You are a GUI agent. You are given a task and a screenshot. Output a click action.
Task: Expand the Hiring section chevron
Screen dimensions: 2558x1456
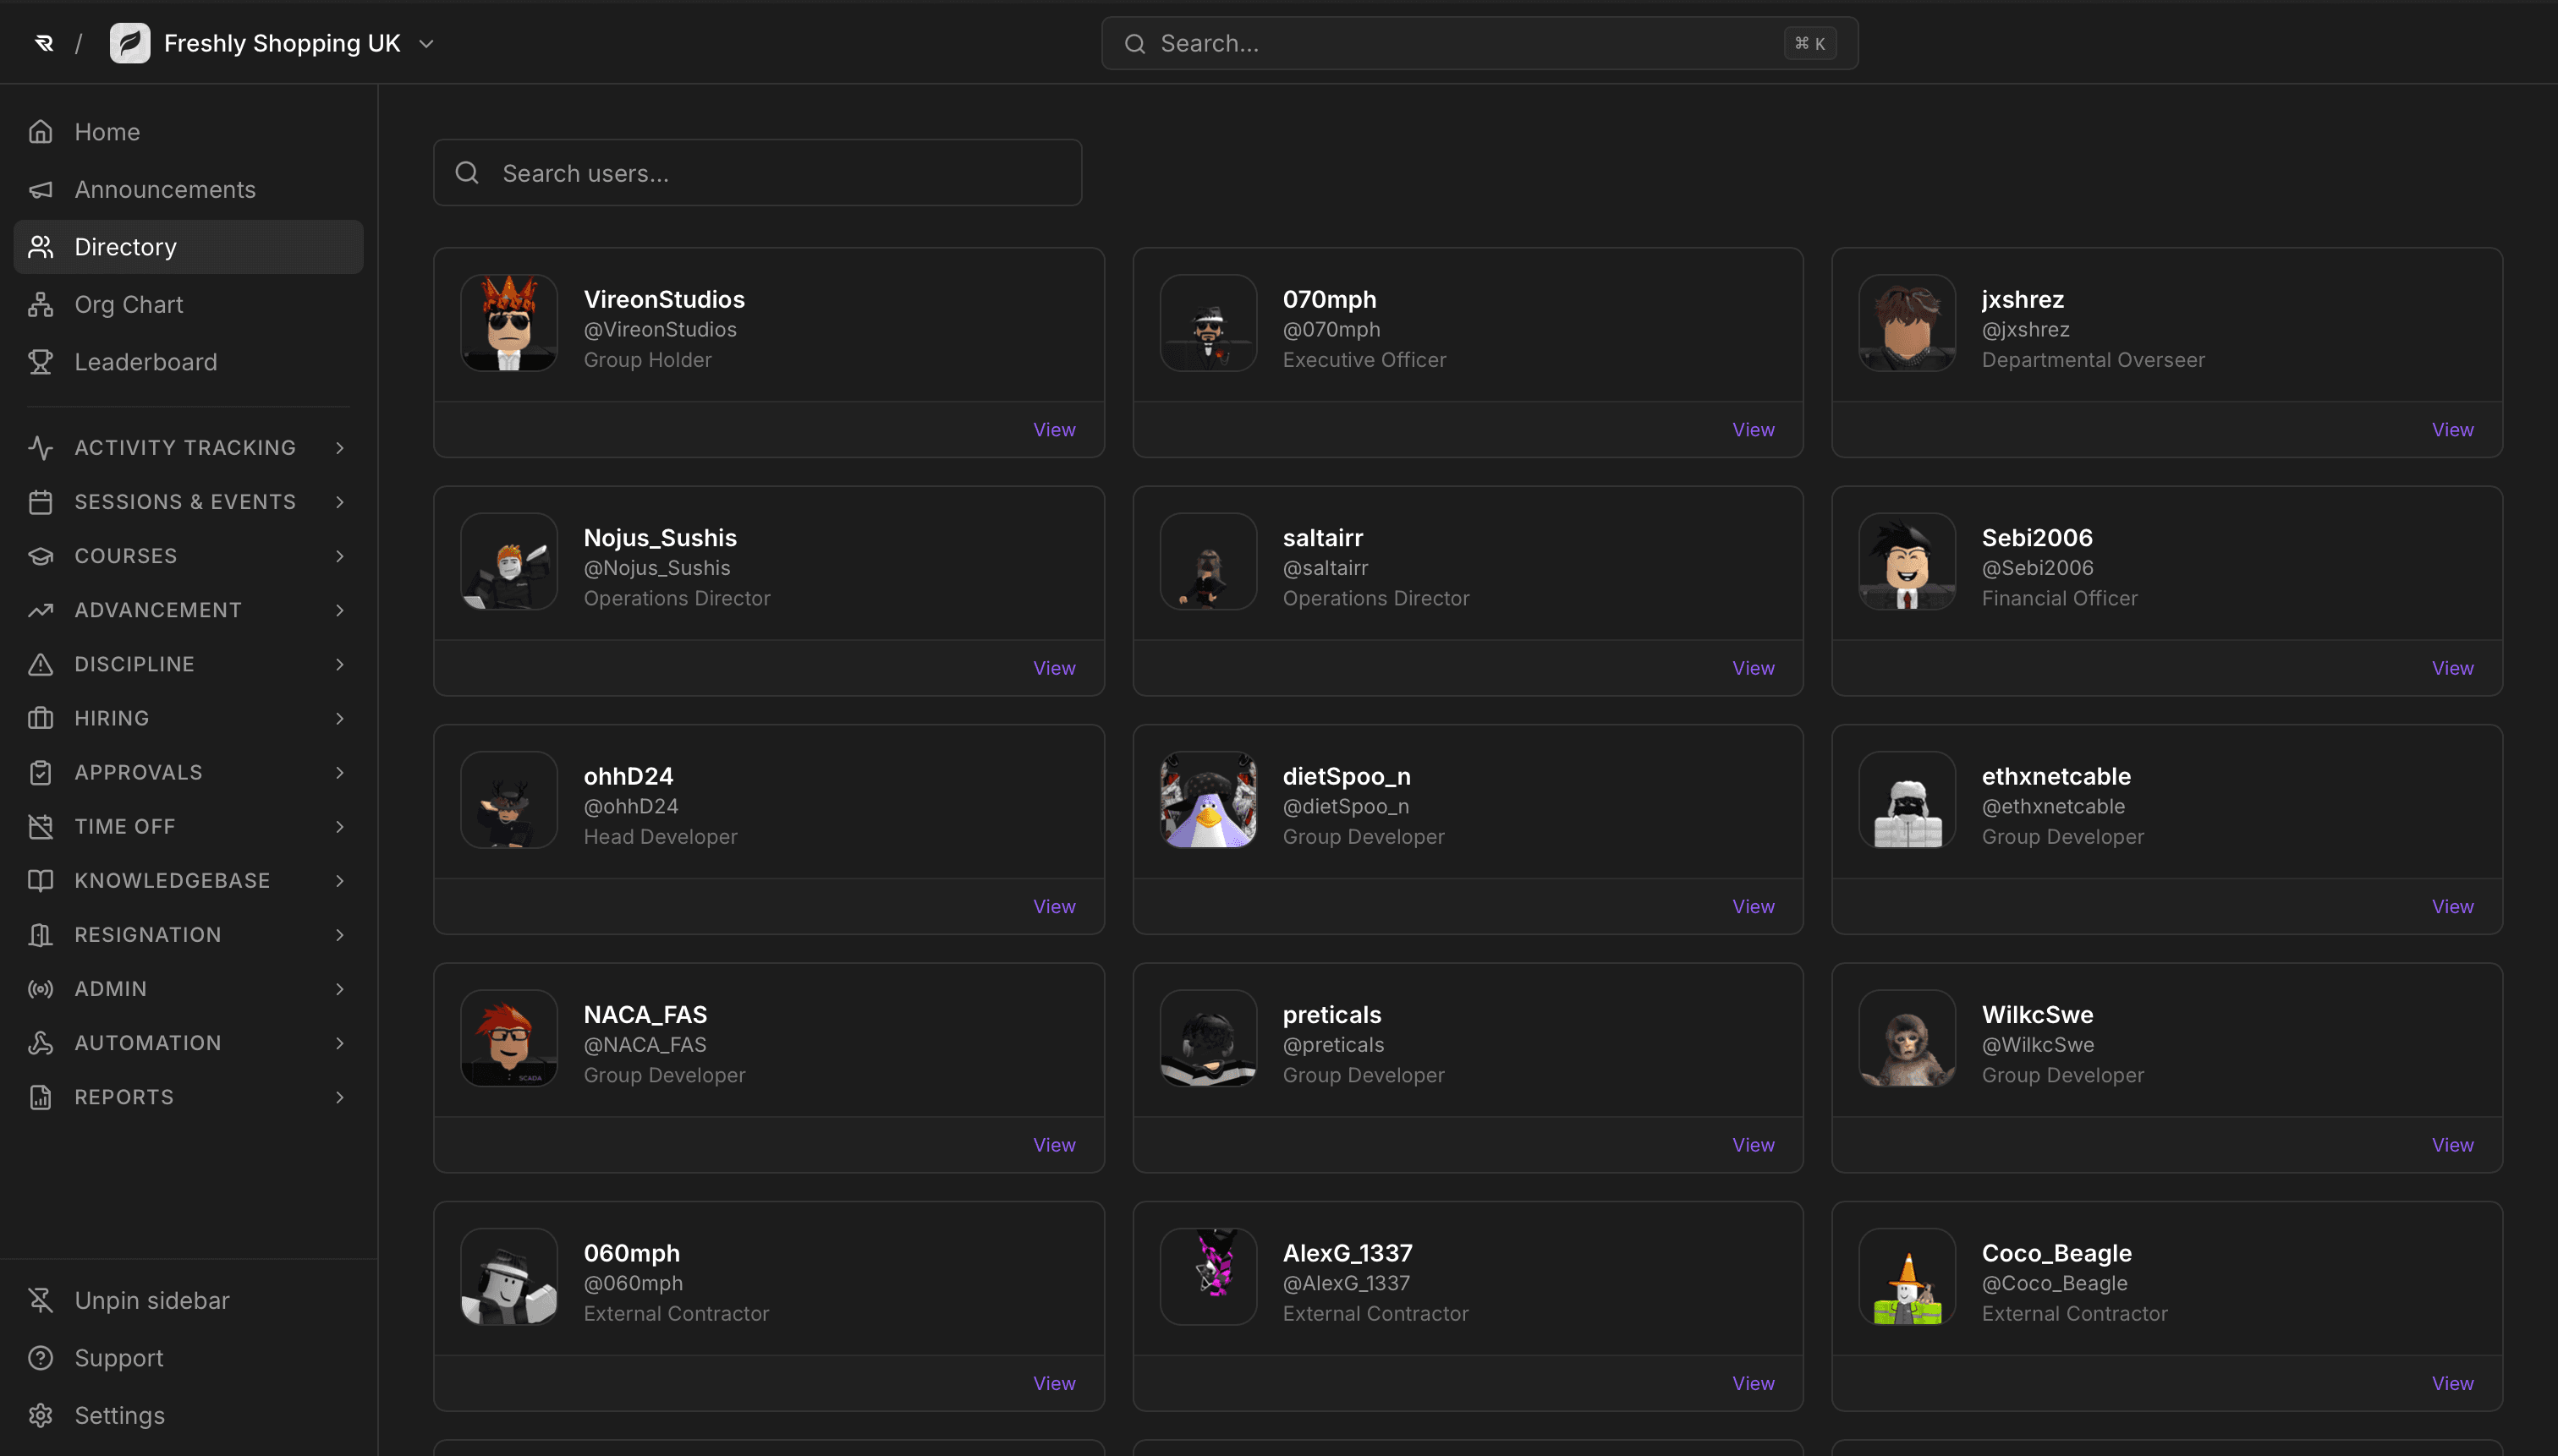tap(340, 718)
